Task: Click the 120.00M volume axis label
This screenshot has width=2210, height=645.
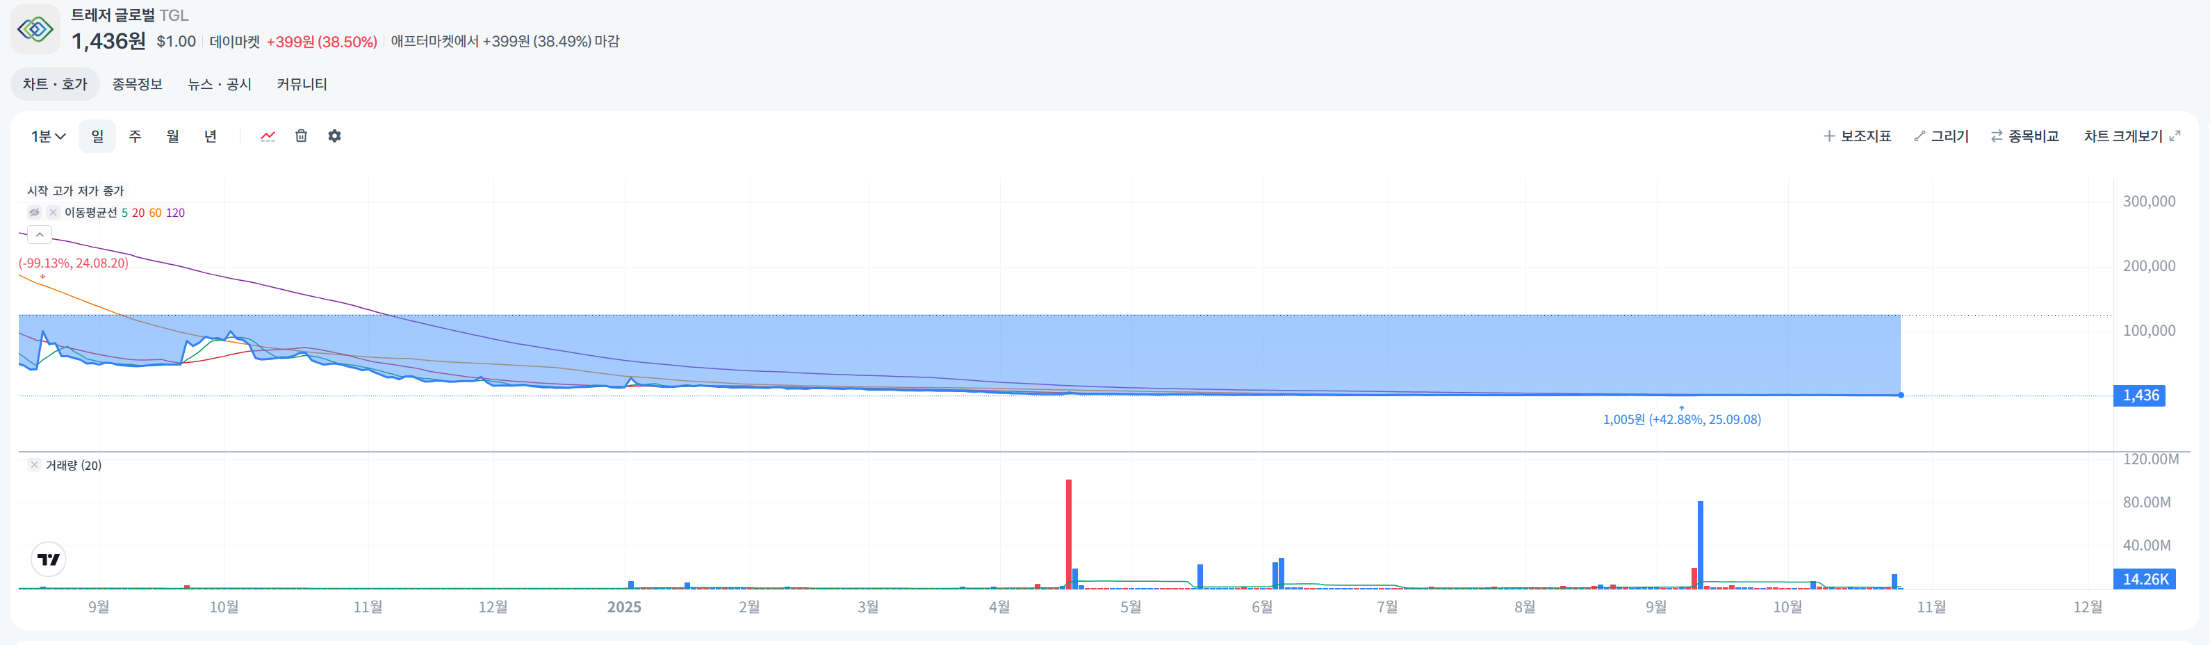Action: point(2151,459)
